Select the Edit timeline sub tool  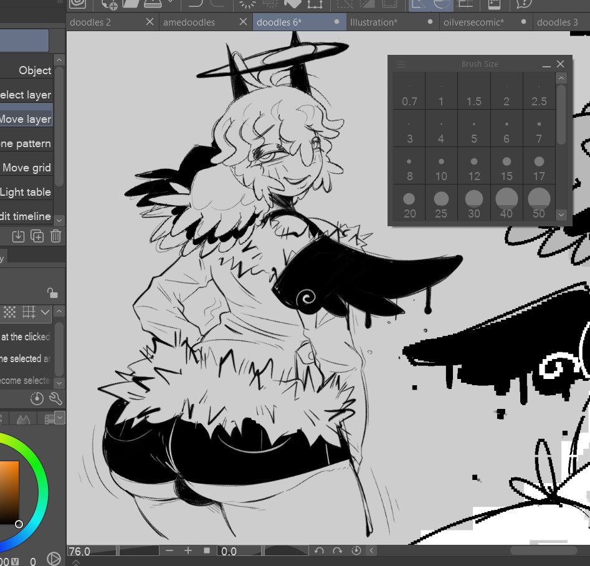[x=26, y=216]
